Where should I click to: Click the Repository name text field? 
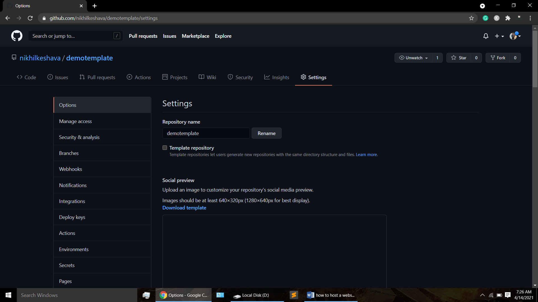(206, 133)
